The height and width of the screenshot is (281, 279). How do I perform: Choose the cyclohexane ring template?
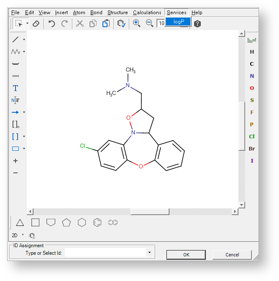click(x=82, y=223)
